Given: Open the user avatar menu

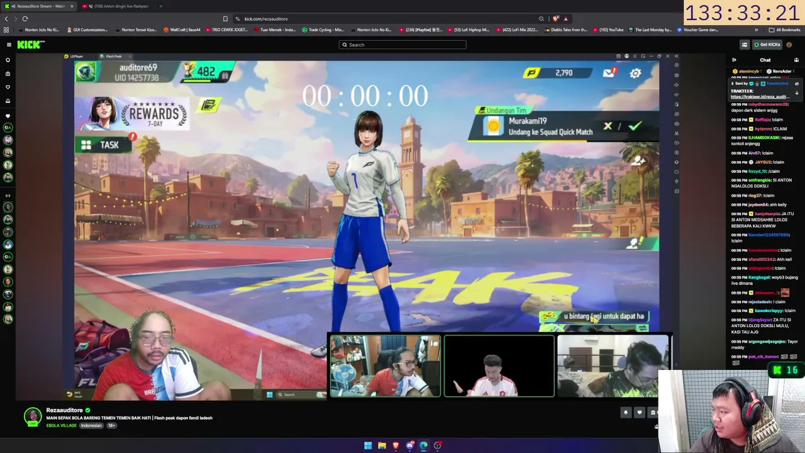Looking at the screenshot, I should (789, 45).
